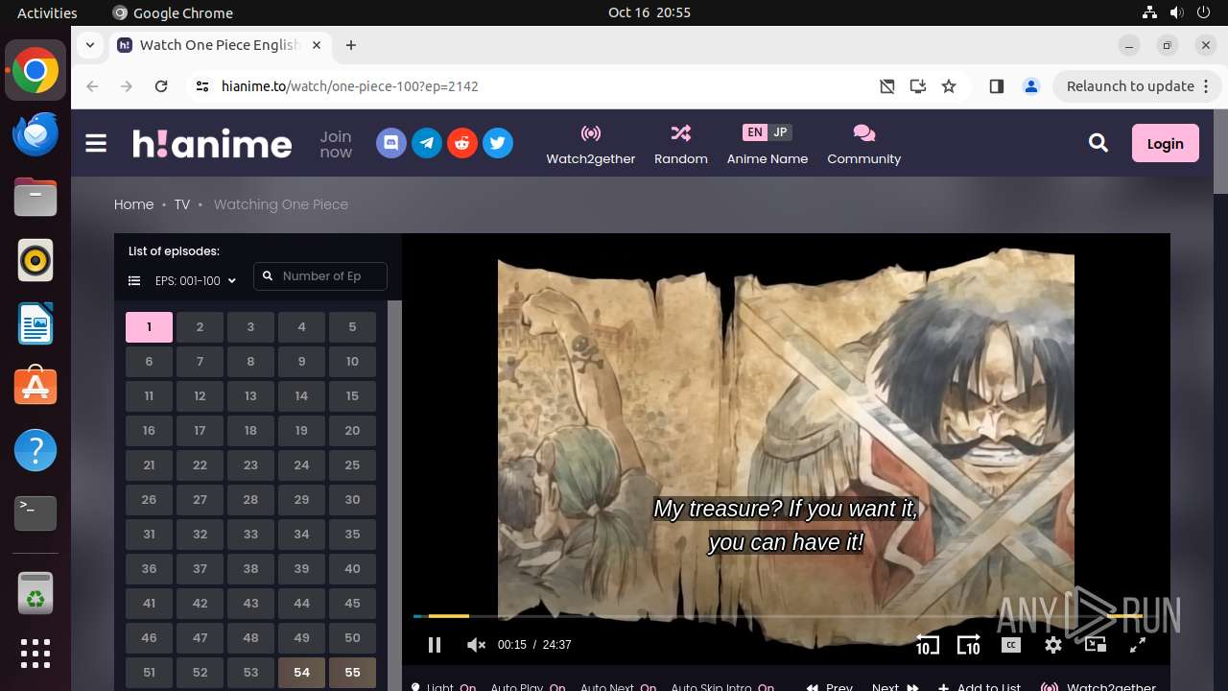Image resolution: width=1228 pixels, height=691 pixels.
Task: Toggle the Auto Skip Intro setting
Action: coord(723,687)
